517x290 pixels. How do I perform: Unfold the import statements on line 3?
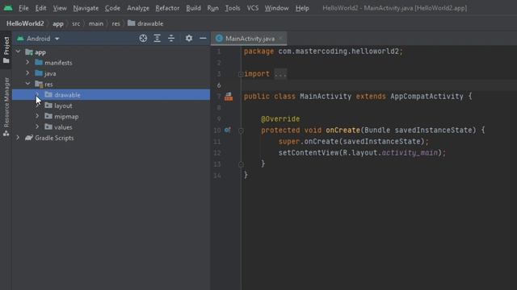241,74
